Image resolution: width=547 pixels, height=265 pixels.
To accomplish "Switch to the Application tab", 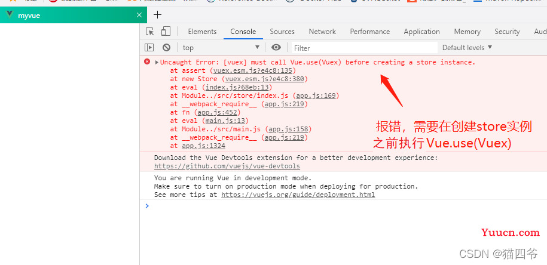I will pyautogui.click(x=421, y=32).
